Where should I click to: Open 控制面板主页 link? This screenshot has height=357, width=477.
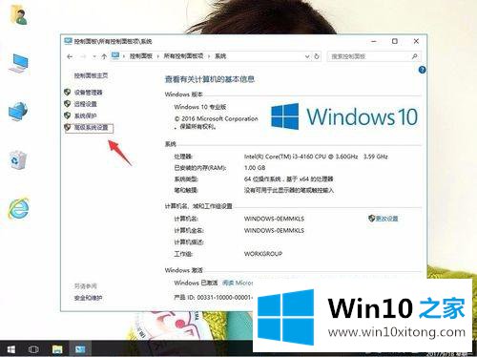click(91, 75)
